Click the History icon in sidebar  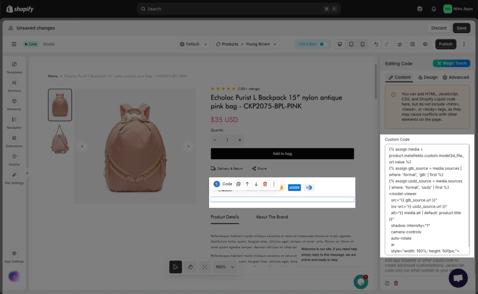(x=14, y=159)
